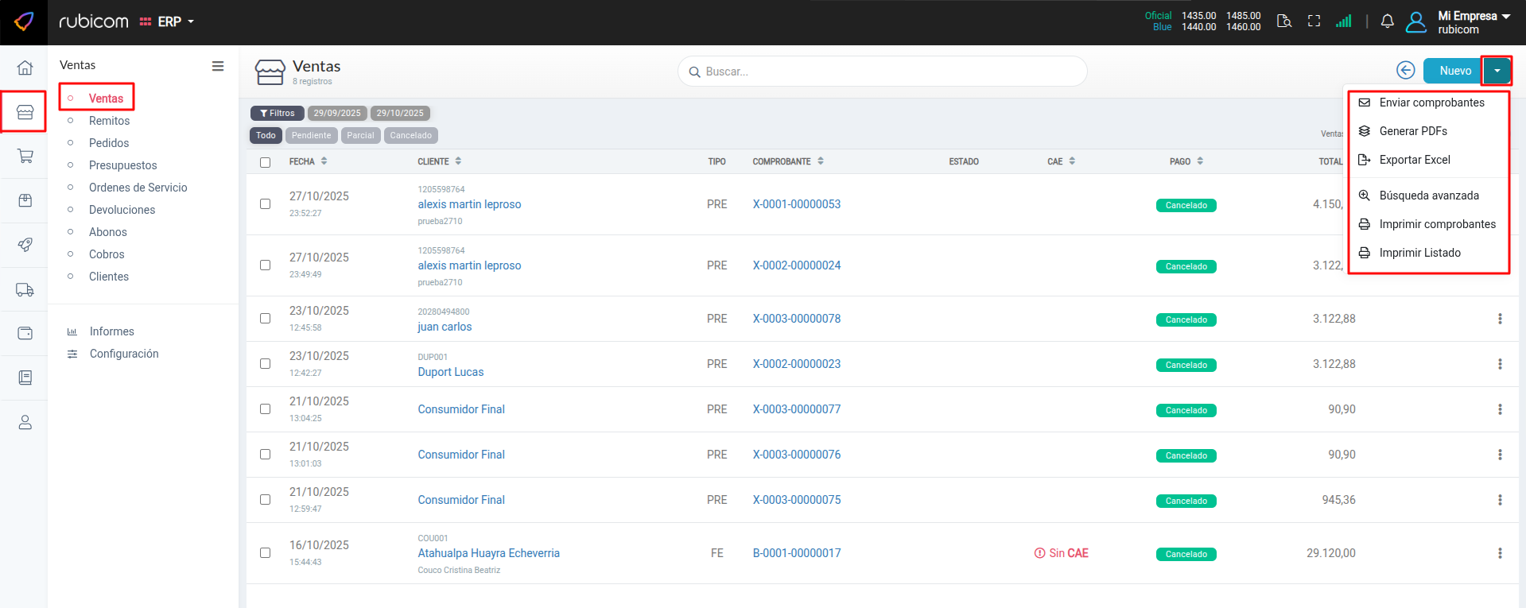Select the checkbox for the Duport Lucas row
The image size is (1526, 608).
[265, 364]
